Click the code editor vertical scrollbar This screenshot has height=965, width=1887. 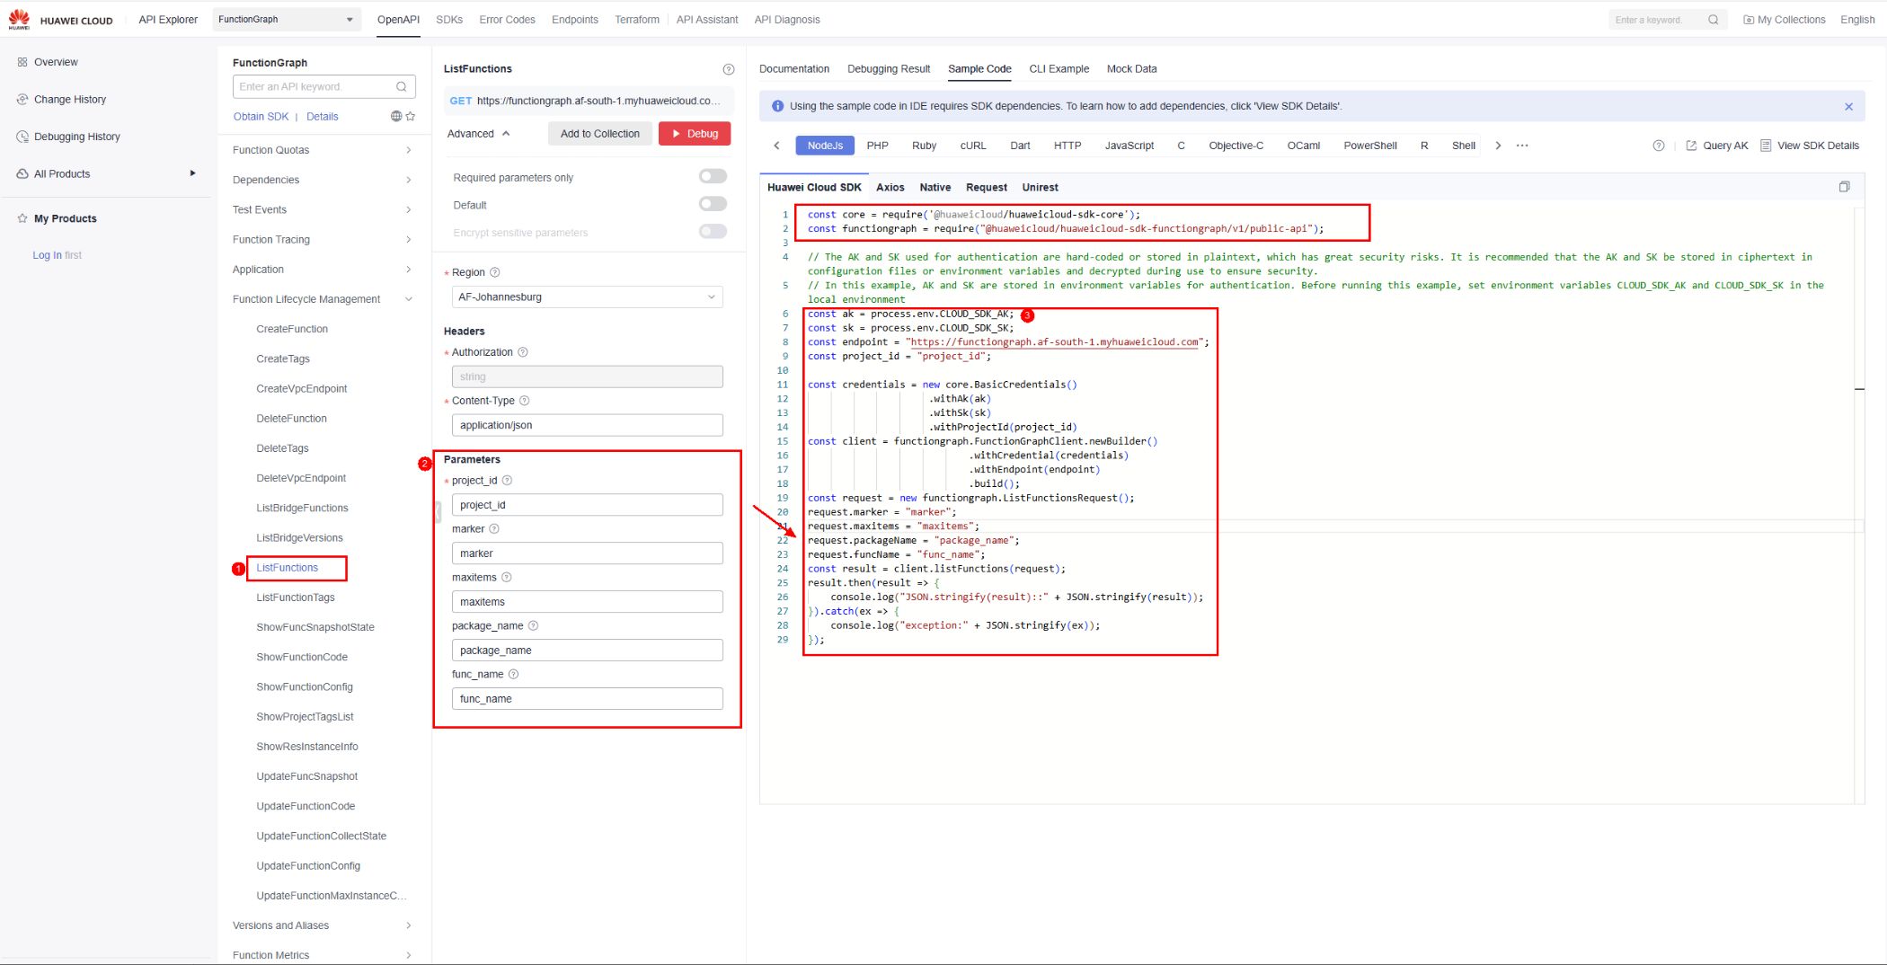coord(1859,389)
